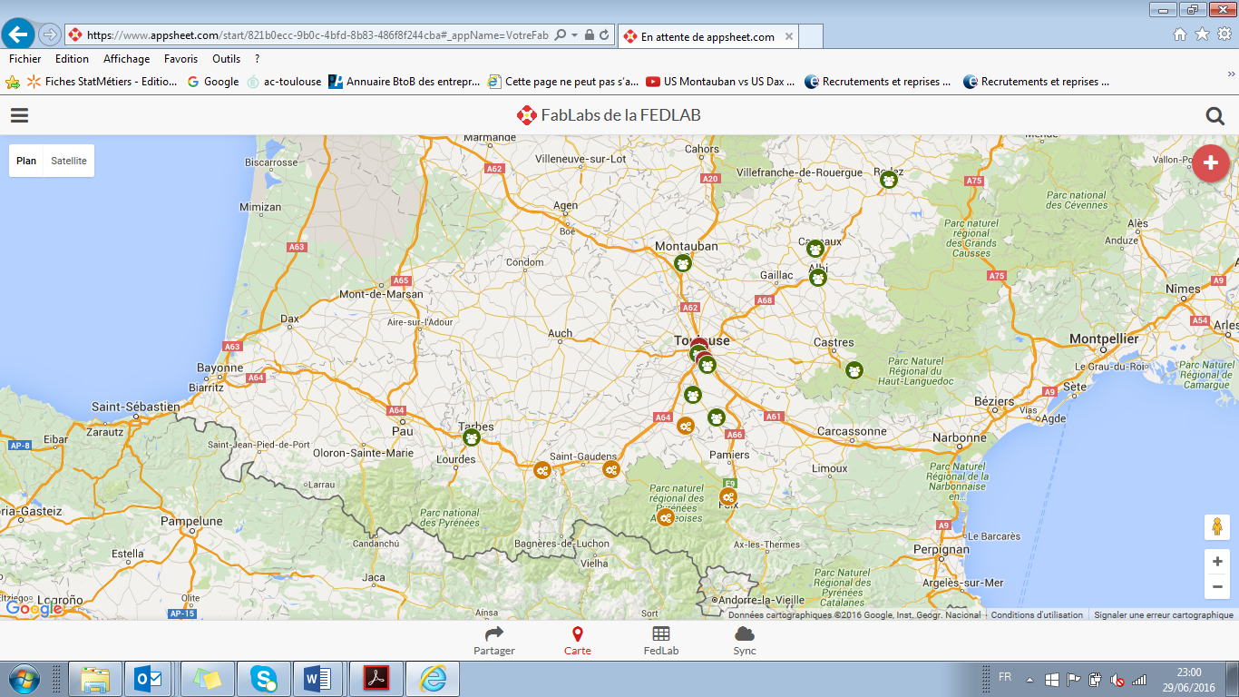The height and width of the screenshot is (697, 1239).
Task: Go back with the browser back arrow
Action: [19, 34]
